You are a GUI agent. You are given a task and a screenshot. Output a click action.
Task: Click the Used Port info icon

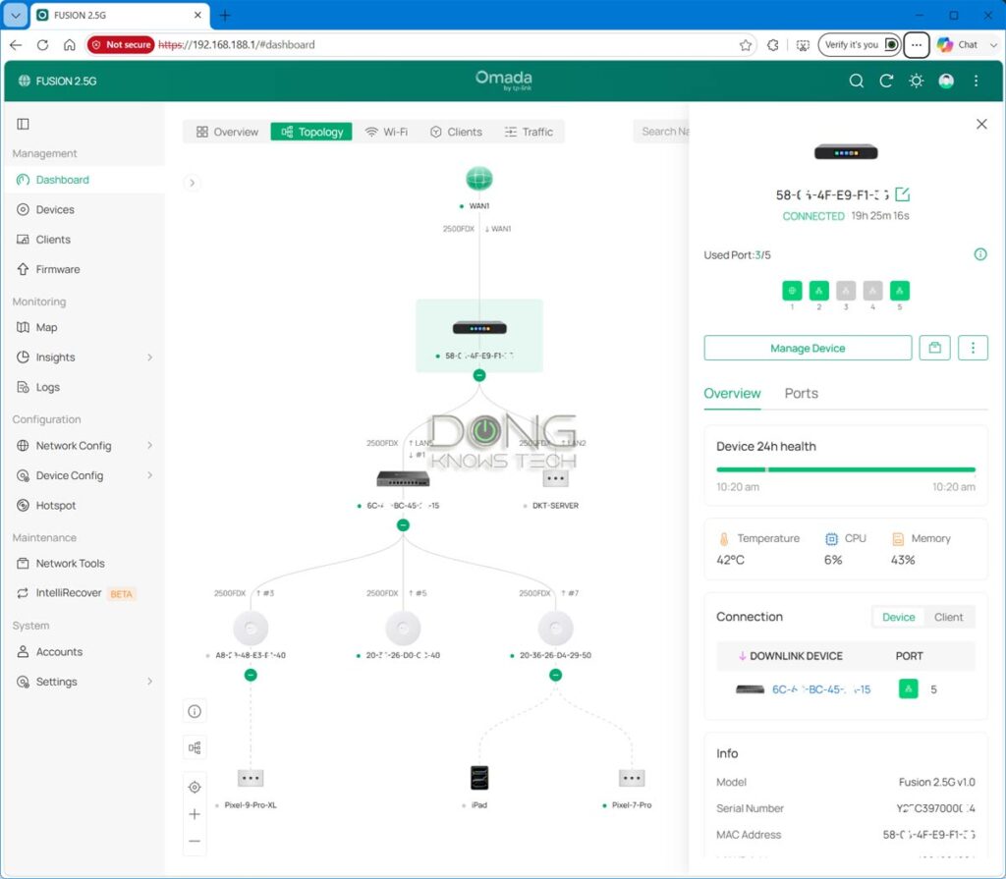click(979, 254)
